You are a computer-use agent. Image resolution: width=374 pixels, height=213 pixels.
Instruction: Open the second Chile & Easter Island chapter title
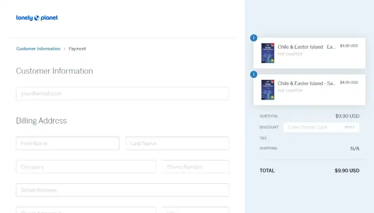[x=306, y=83]
